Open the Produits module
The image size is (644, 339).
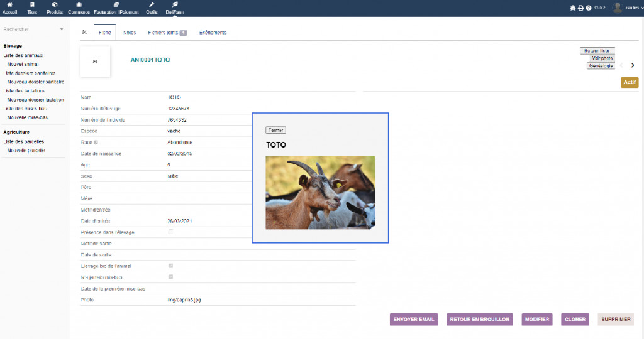tap(55, 8)
